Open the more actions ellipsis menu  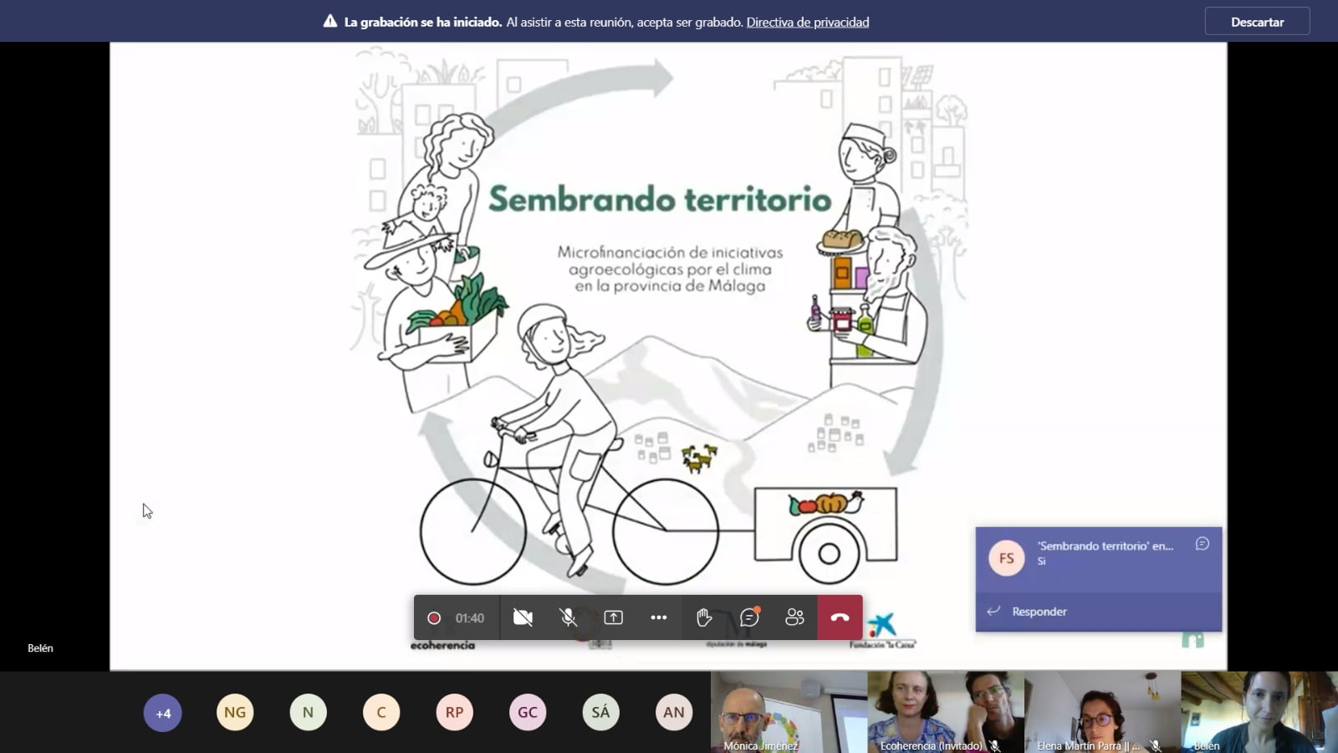pyautogui.click(x=658, y=617)
